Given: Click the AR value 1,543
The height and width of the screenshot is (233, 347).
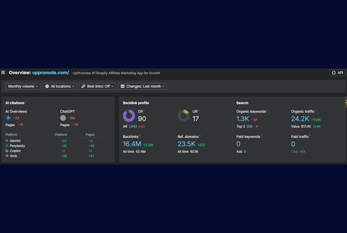Looking at the screenshot, I should pyautogui.click(x=133, y=126).
